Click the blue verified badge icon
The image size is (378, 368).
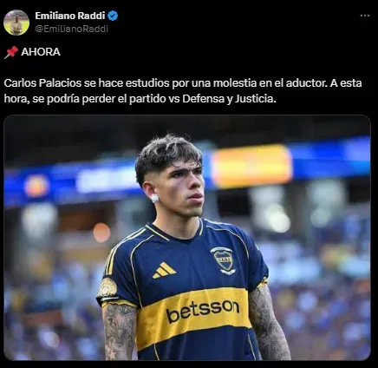point(113,16)
